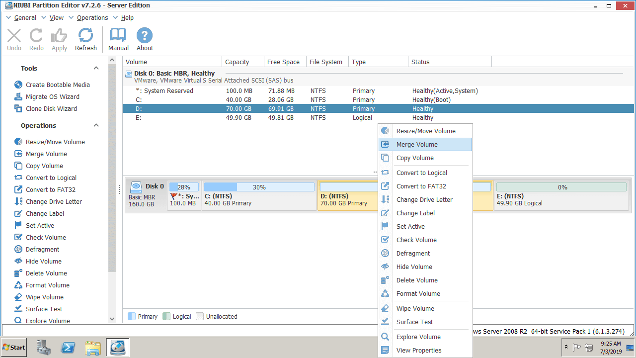636x358 pixels.
Task: Start the Clone Disk Wizard
Action: (51, 109)
